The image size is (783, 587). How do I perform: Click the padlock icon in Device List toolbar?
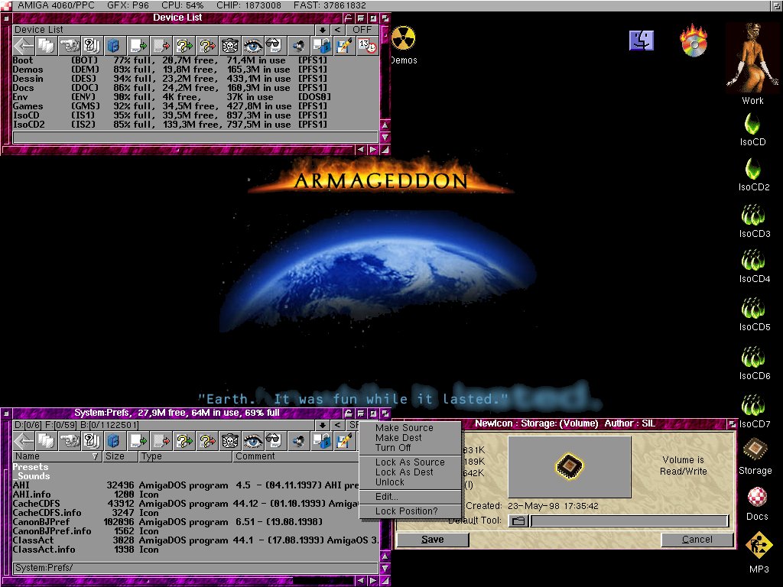click(322, 46)
